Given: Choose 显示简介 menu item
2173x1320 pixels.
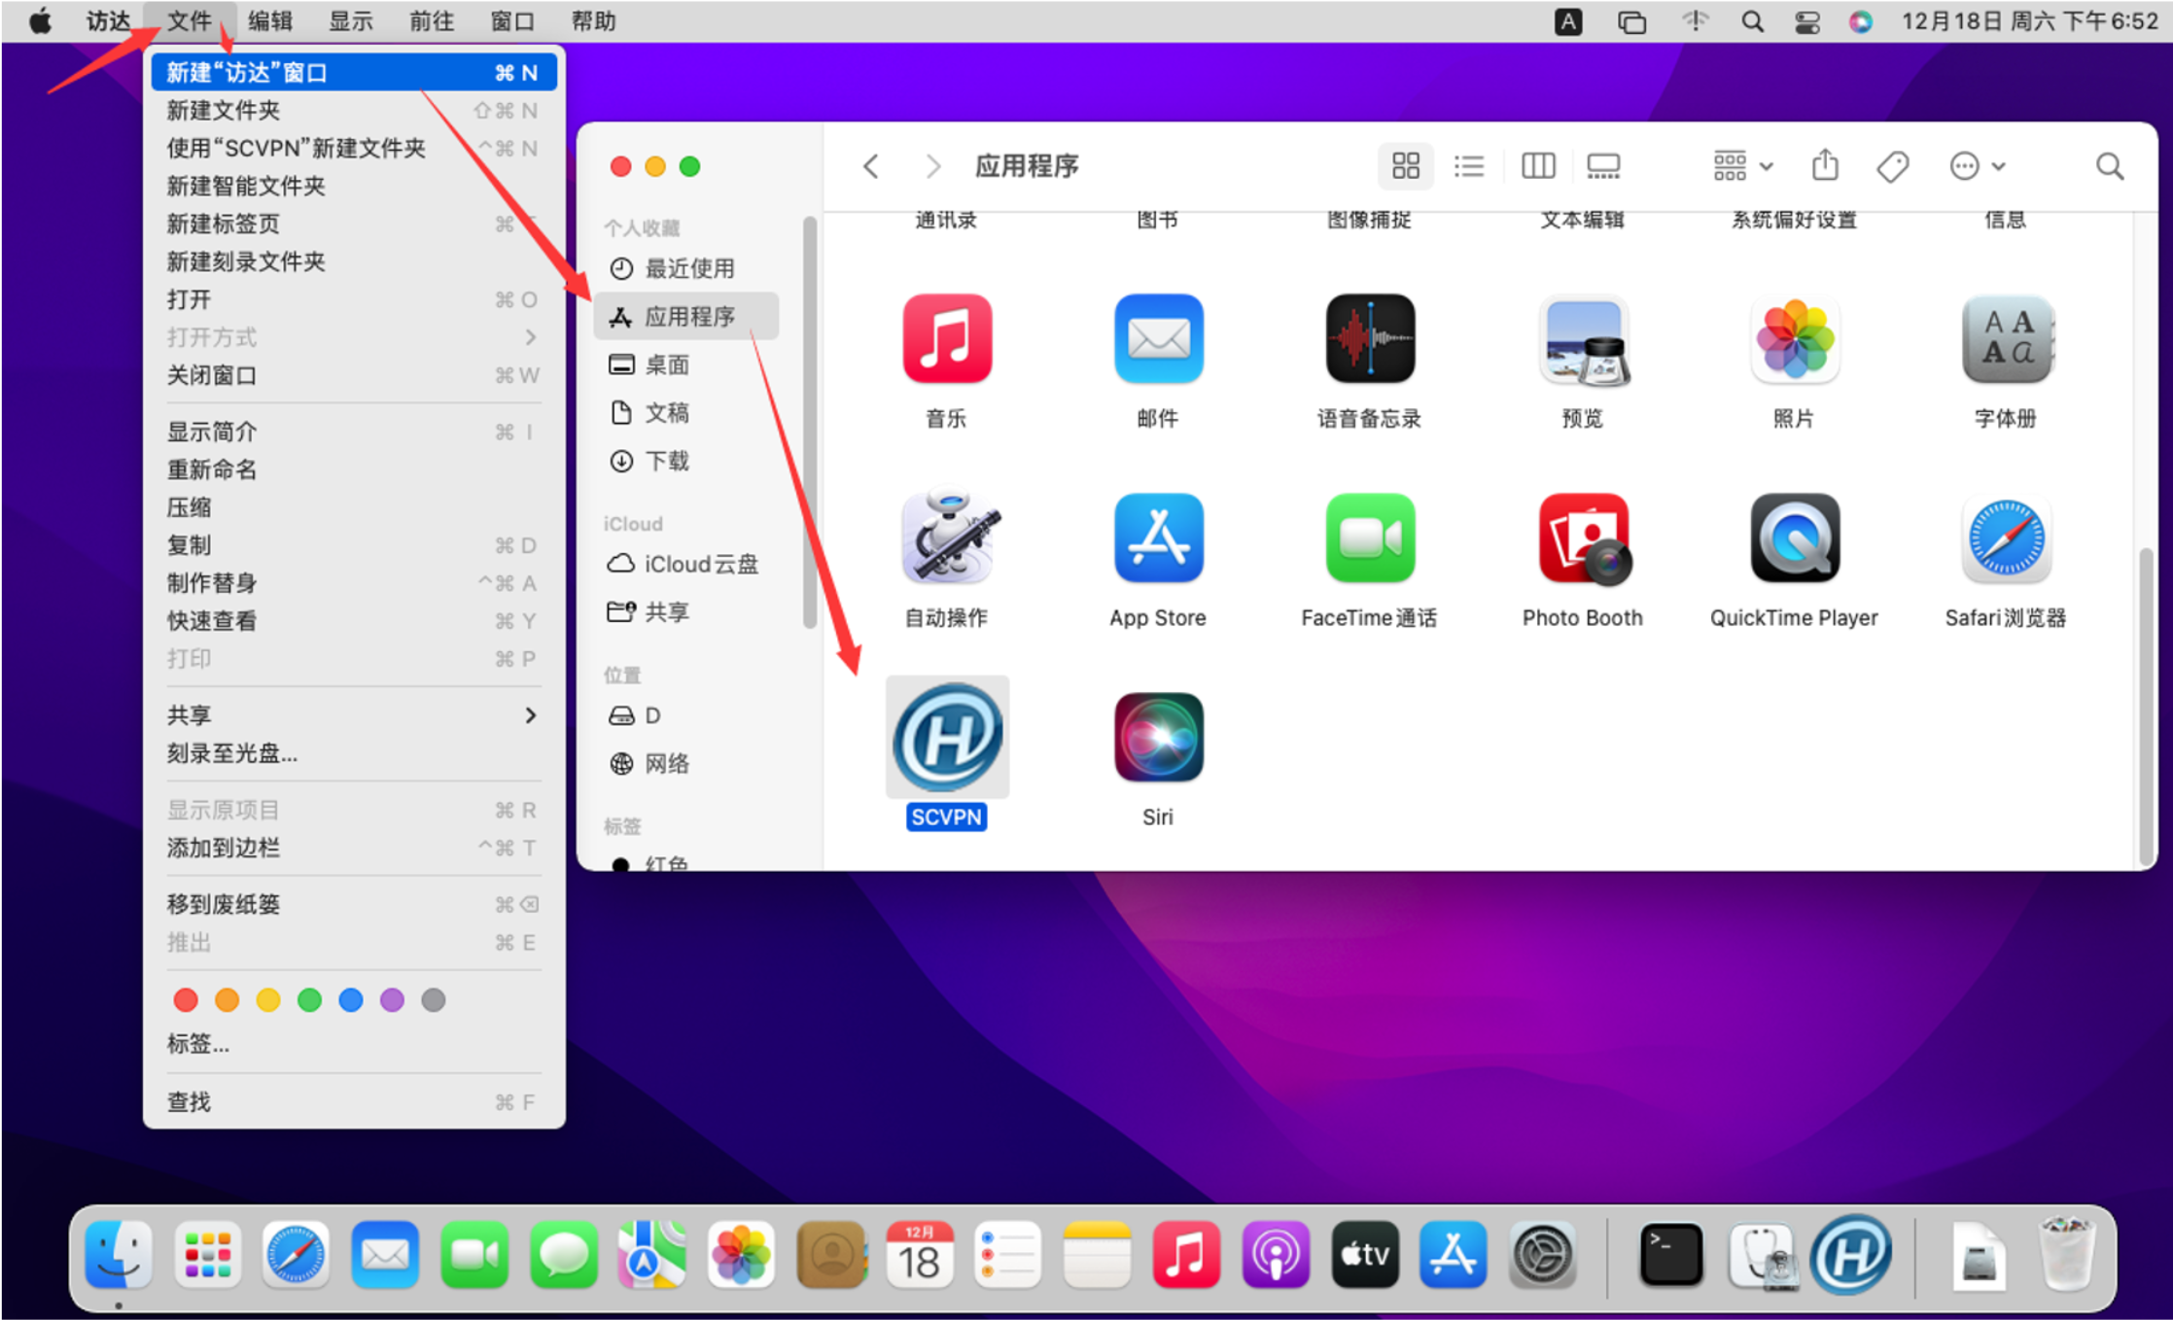Looking at the screenshot, I should (353, 432).
